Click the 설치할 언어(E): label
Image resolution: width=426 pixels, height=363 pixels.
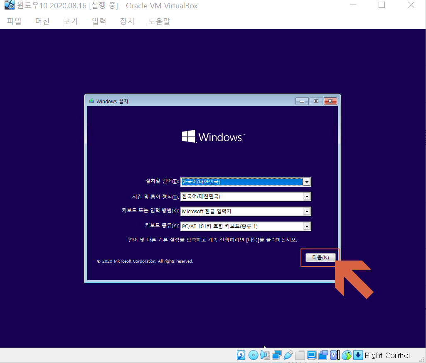tap(162, 181)
